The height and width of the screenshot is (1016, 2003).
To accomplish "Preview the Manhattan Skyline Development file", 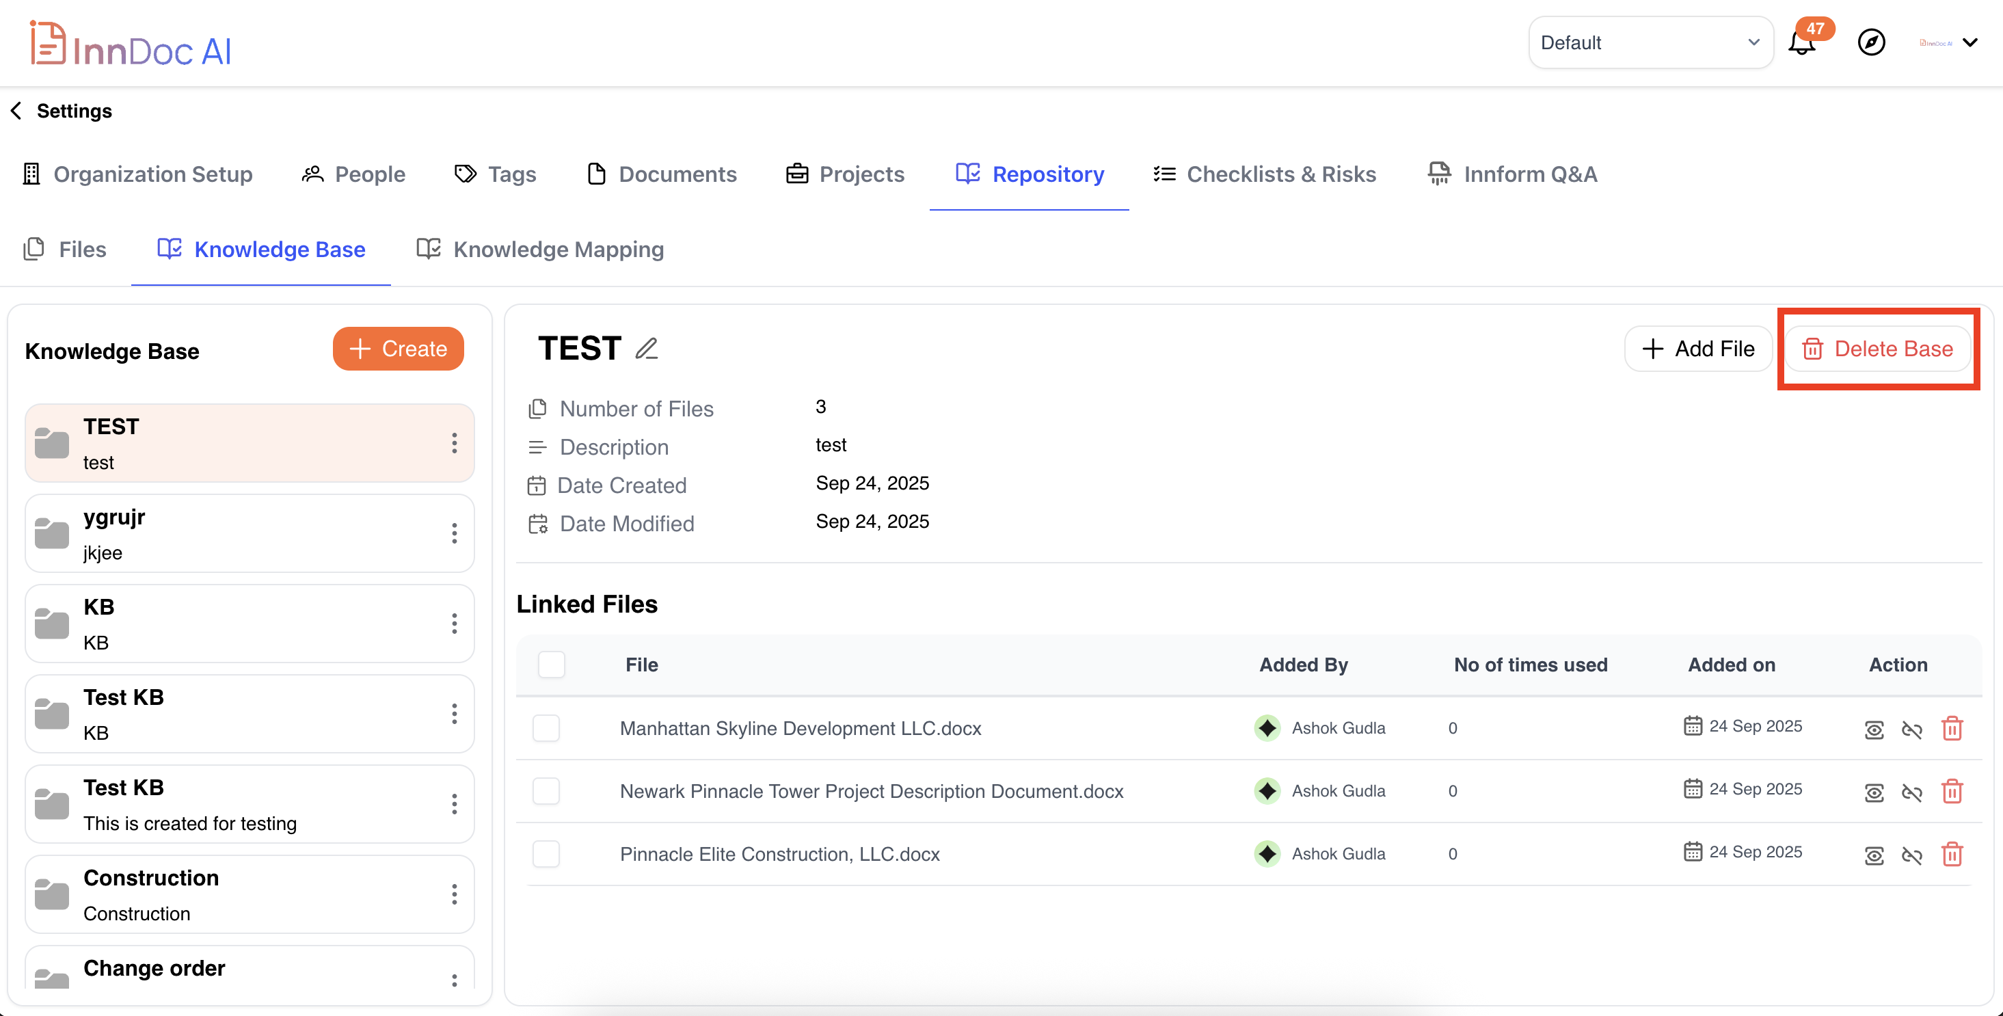I will tap(1874, 729).
